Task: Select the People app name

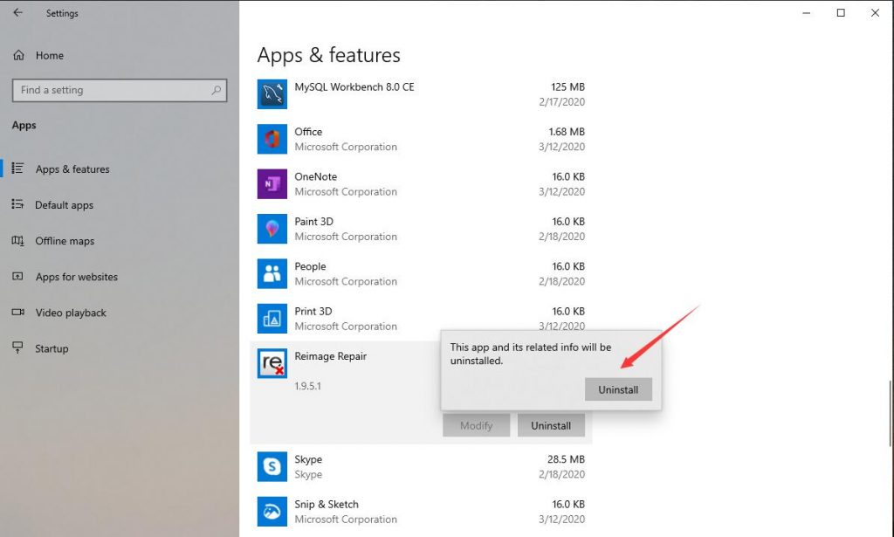Action: [310, 266]
